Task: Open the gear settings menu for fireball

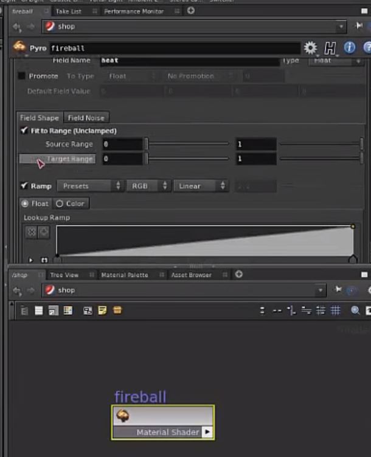Action: [x=310, y=48]
